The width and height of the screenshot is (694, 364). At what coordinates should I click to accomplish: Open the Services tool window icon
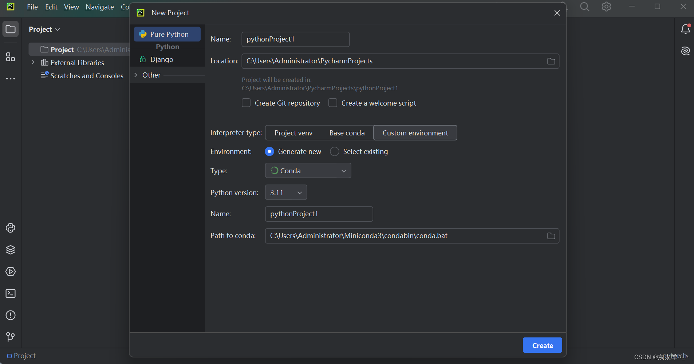coord(11,272)
